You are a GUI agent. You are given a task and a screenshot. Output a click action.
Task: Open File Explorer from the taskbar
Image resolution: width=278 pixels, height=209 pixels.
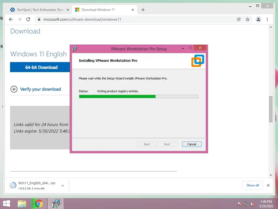pyautogui.click(x=22, y=204)
